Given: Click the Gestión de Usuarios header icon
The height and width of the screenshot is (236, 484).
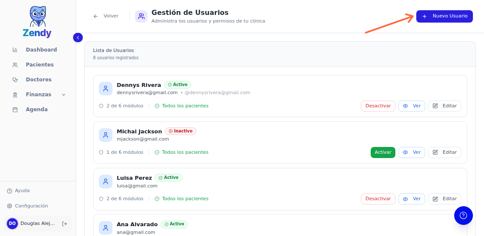Looking at the screenshot, I should click(141, 16).
